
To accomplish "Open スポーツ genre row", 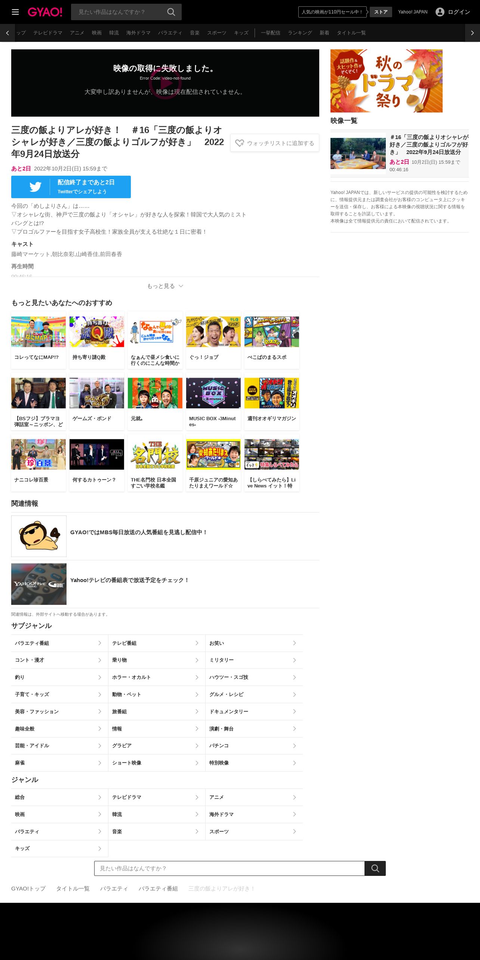I will point(254,831).
